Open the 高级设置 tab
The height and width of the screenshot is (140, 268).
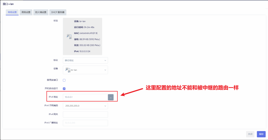coord(26,12)
